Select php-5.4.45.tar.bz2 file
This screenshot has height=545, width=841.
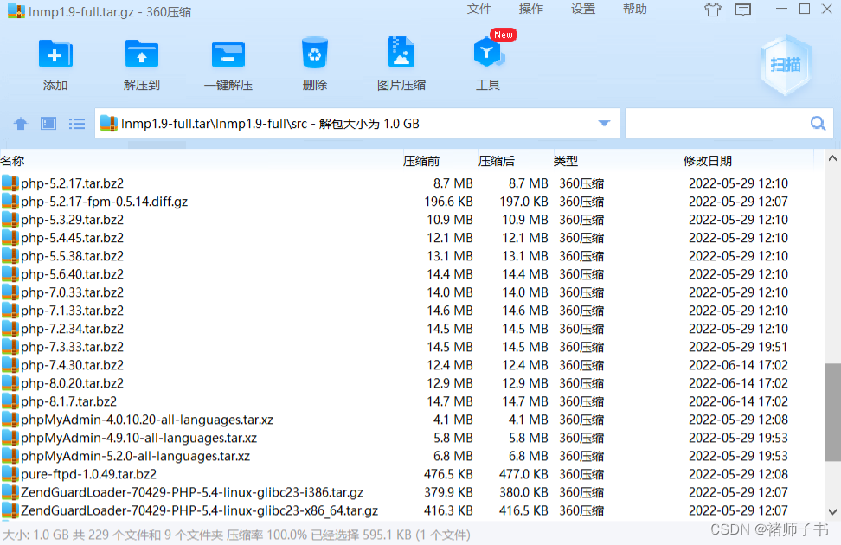[72, 238]
